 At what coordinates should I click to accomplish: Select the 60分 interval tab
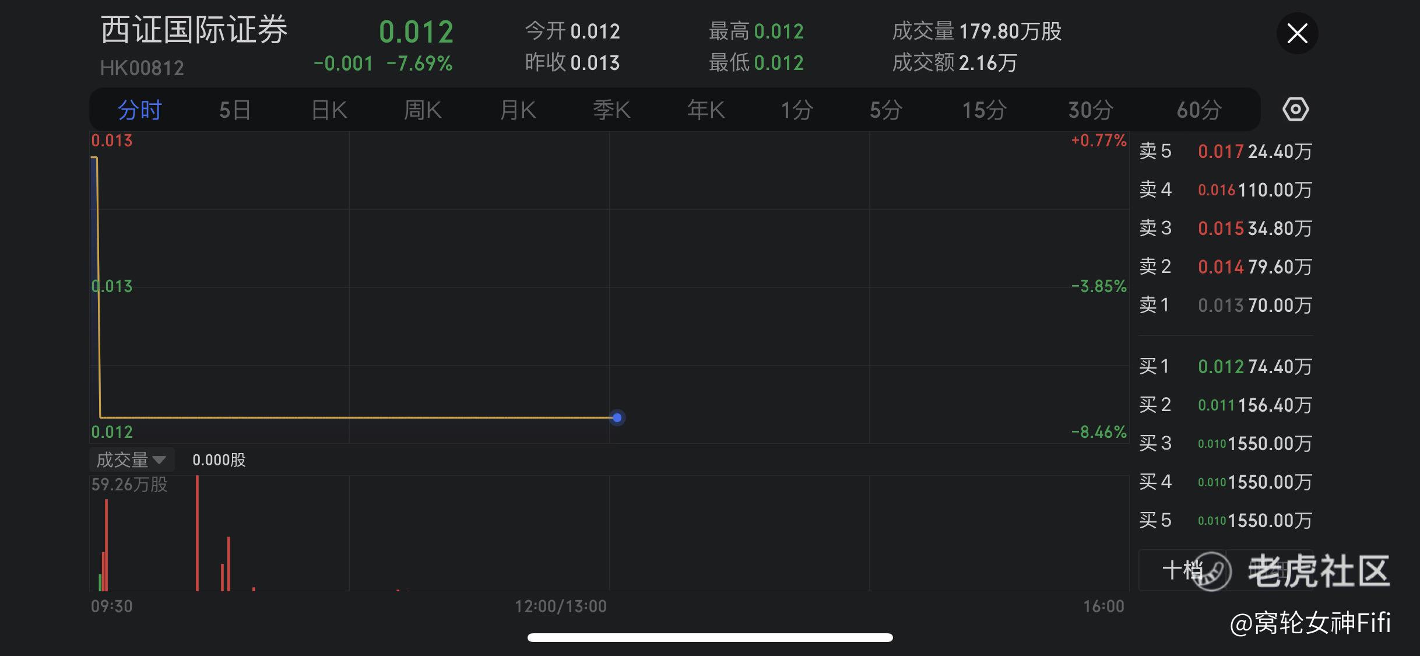pyautogui.click(x=1198, y=110)
